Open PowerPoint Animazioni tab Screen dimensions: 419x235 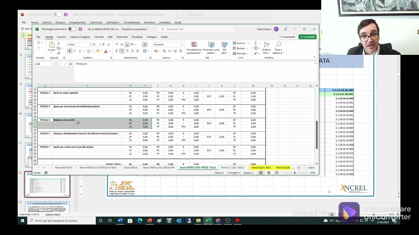[113, 23]
